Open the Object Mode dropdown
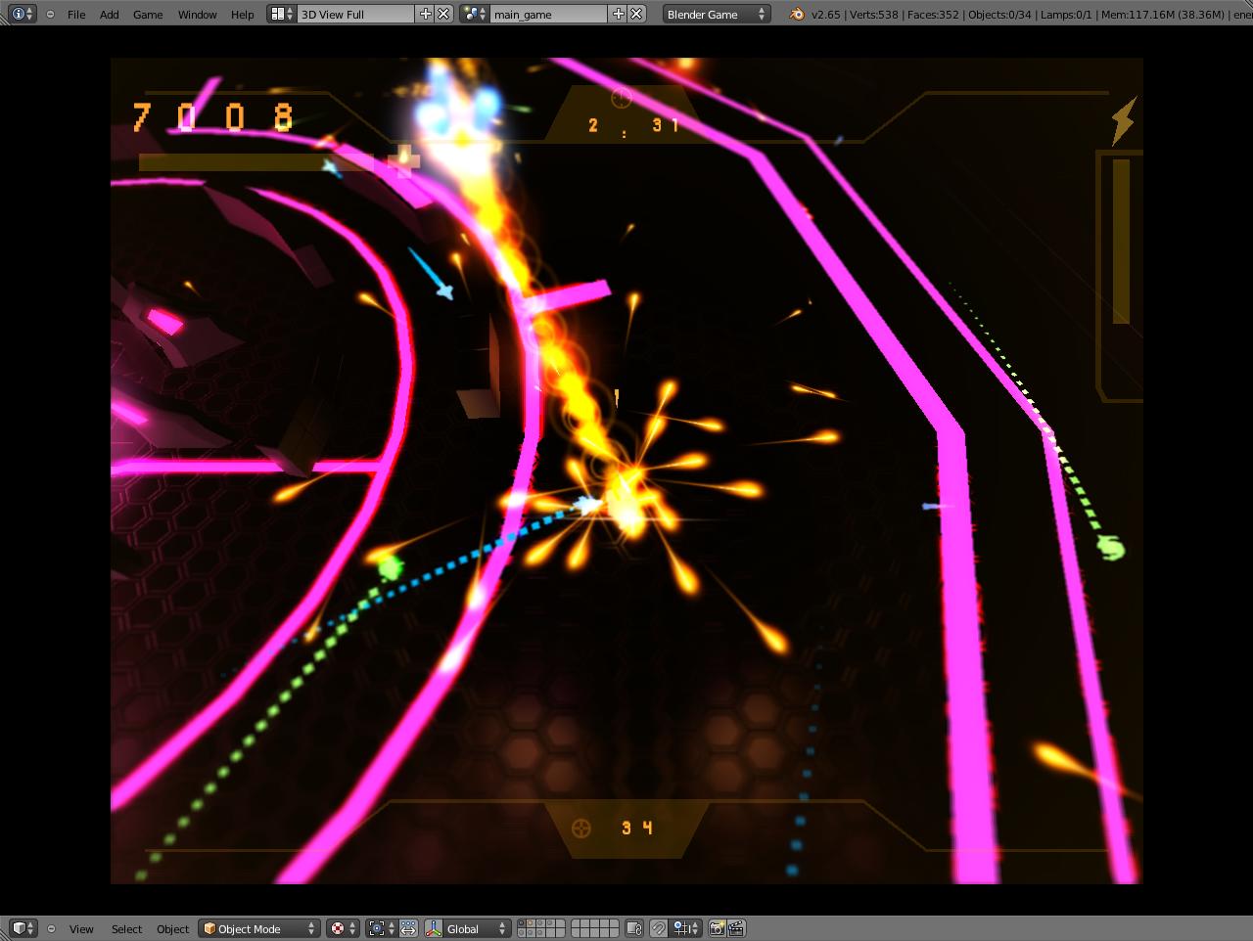 point(259,928)
